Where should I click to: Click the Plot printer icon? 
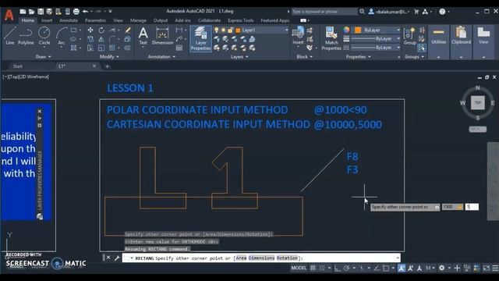76,12
